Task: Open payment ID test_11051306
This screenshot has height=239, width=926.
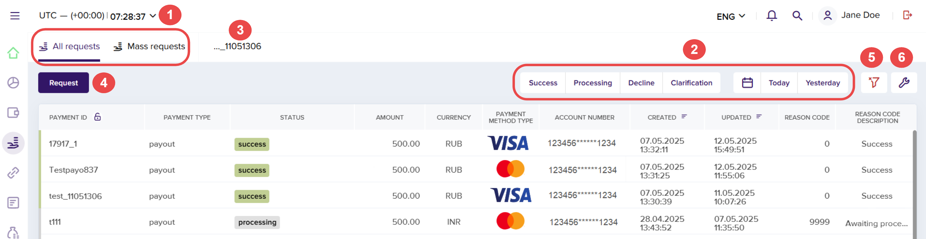Action: [x=75, y=196]
